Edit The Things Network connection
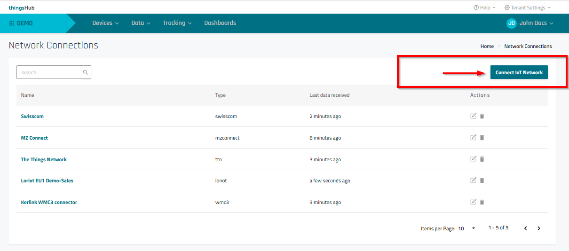The image size is (569, 251). tap(473, 159)
